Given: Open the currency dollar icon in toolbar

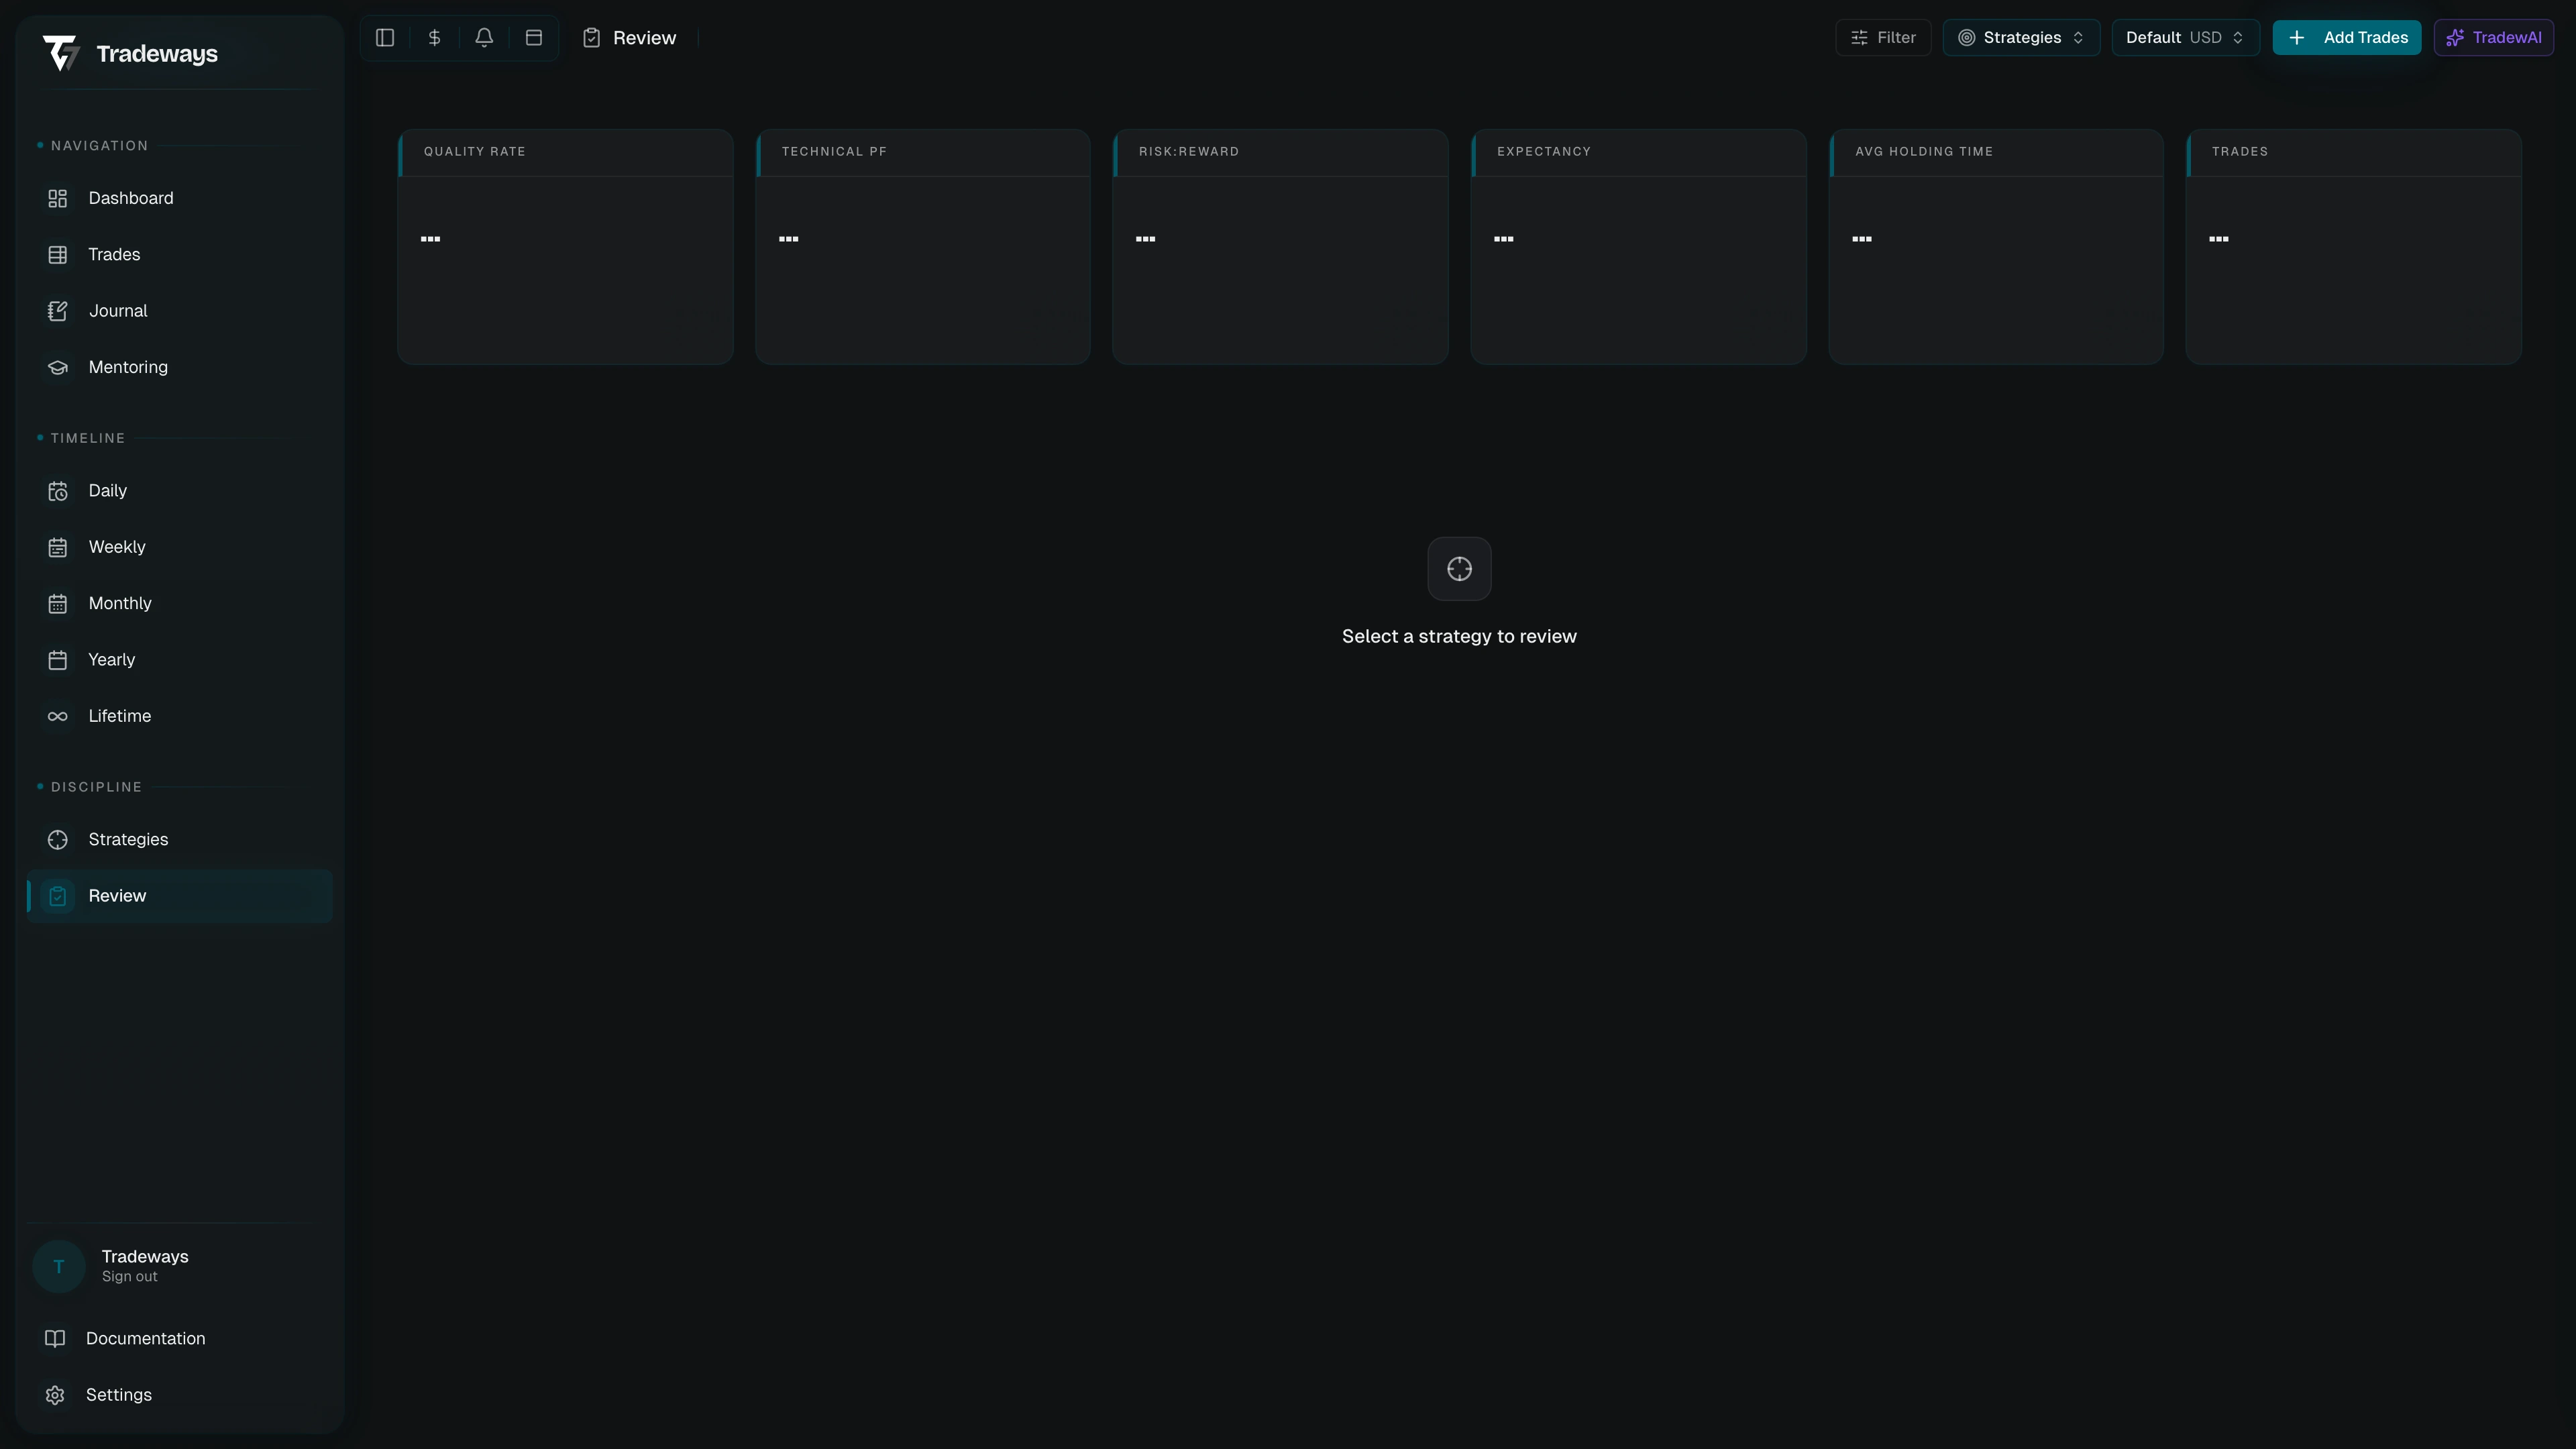Looking at the screenshot, I should [x=434, y=37].
